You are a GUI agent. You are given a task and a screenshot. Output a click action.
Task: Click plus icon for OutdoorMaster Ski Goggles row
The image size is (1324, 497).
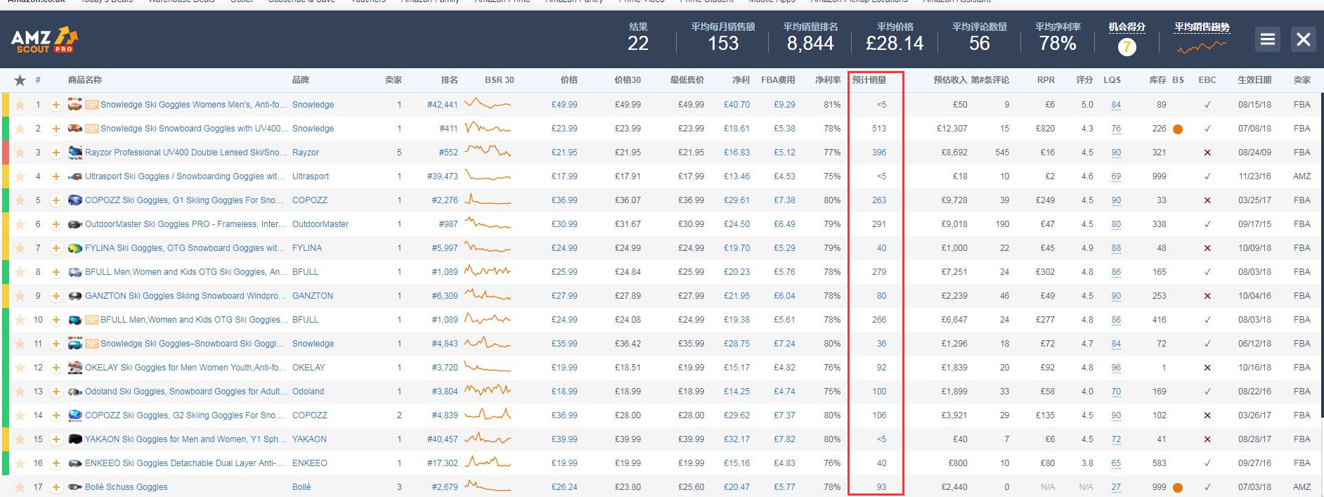click(x=56, y=224)
